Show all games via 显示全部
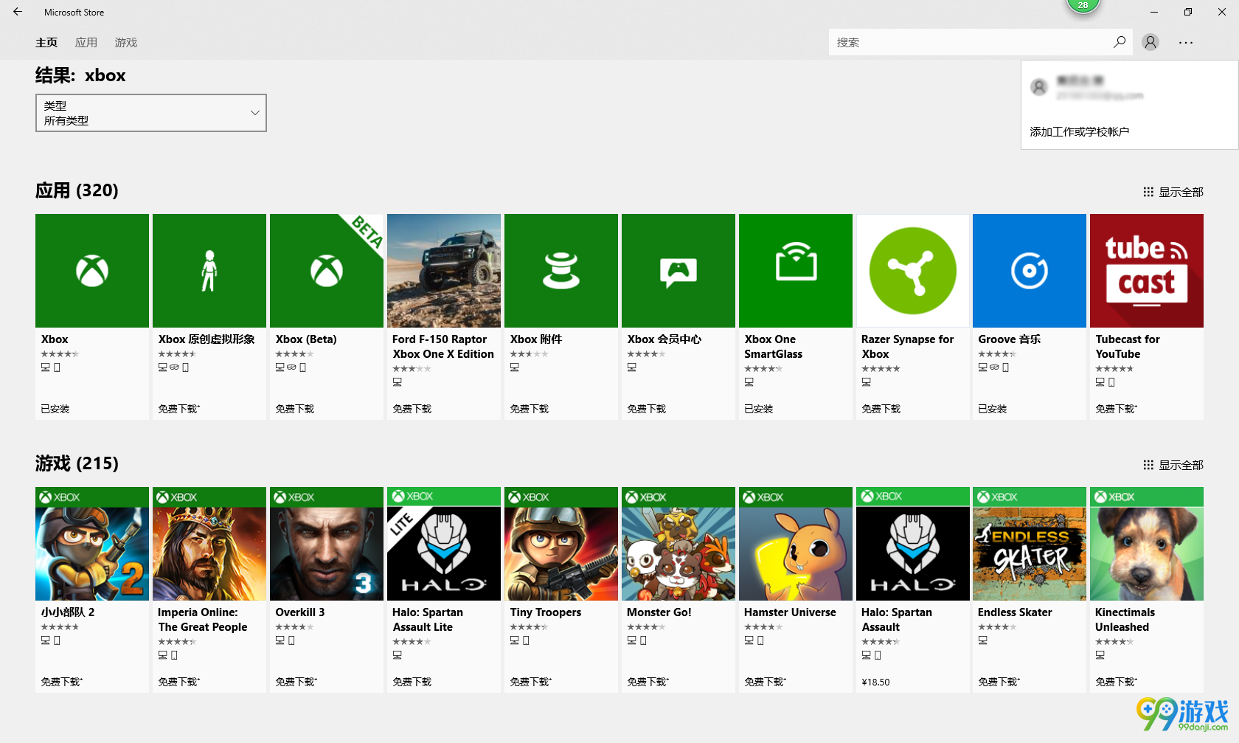The width and height of the screenshot is (1239, 743). click(x=1181, y=465)
